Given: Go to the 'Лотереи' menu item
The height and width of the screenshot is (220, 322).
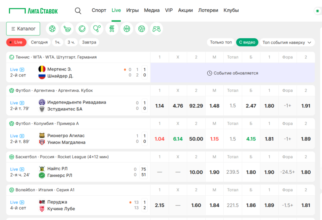Looking at the screenshot, I should click(x=208, y=10).
